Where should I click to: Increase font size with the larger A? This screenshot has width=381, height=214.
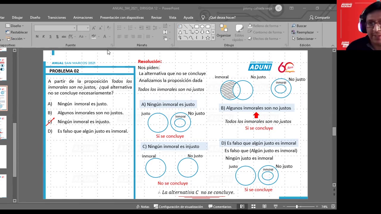[x=94, y=28]
